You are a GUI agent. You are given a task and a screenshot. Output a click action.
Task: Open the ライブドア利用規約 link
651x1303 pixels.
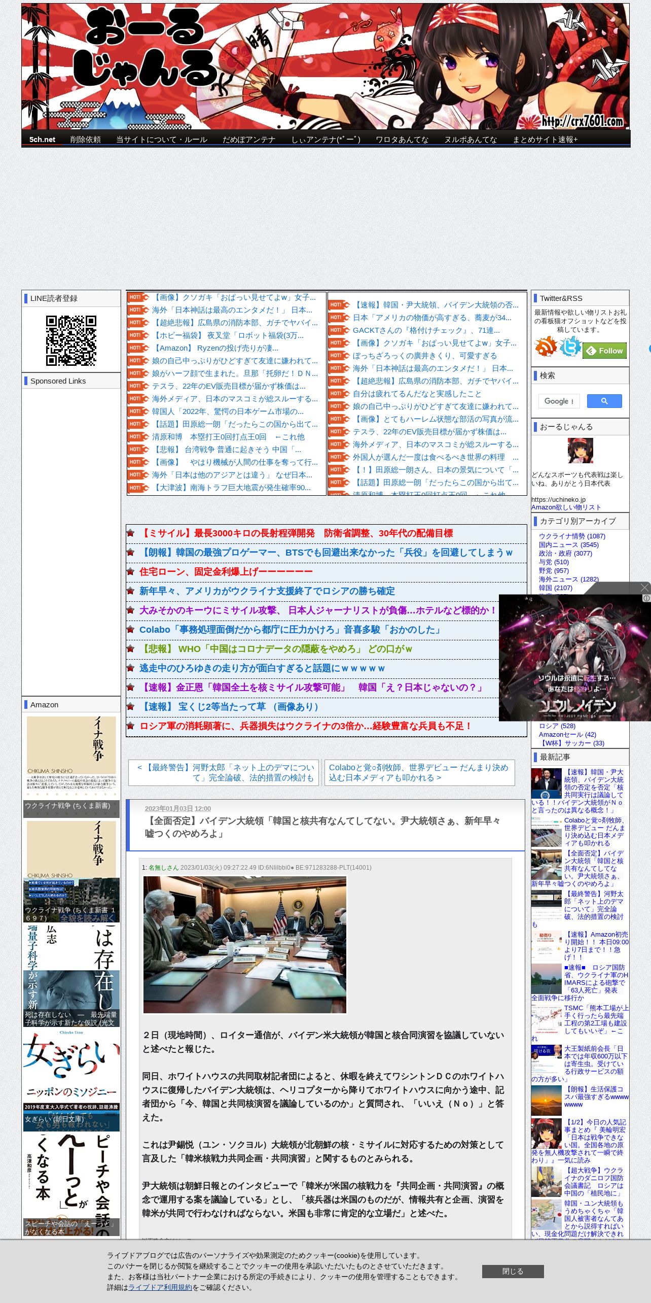tap(160, 1287)
